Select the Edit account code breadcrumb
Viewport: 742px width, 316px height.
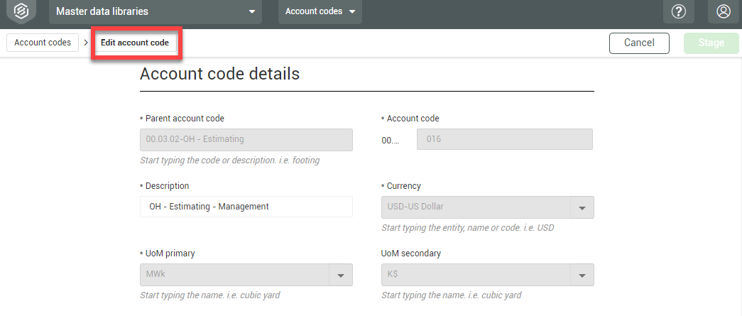(x=135, y=43)
